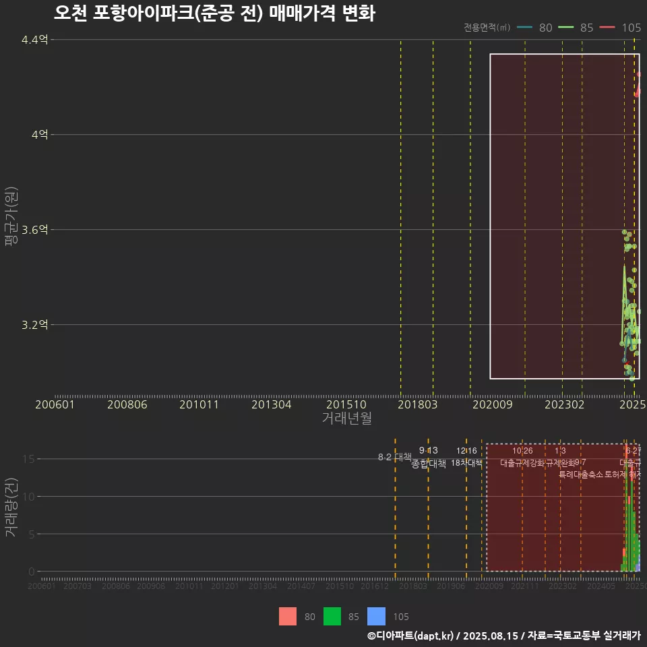Image resolution: width=647 pixels, height=647 pixels.
Task: Click the '평균가(원)' axis title
Action: (x=11, y=216)
